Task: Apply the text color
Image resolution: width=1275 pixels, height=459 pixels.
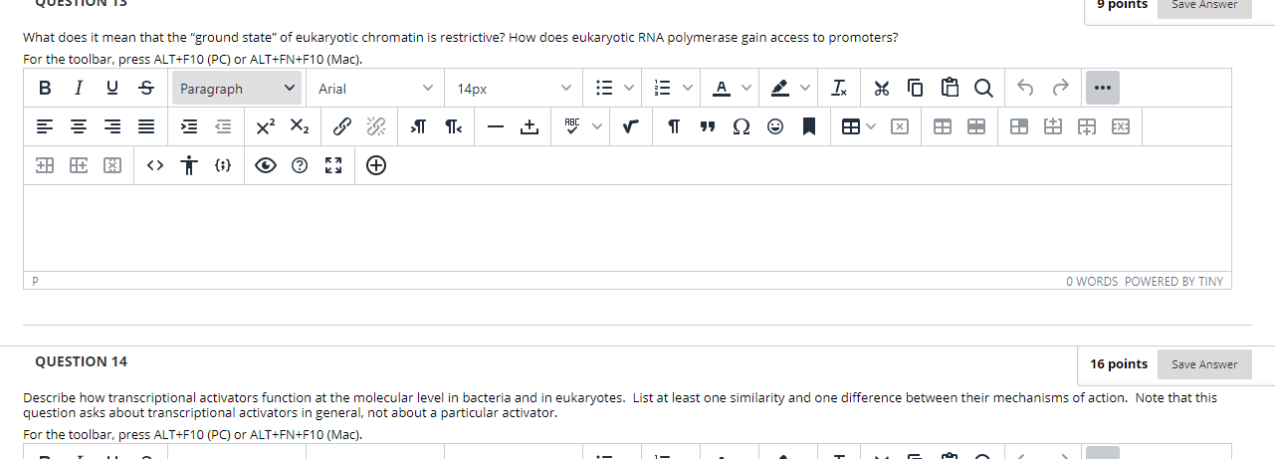Action: (x=720, y=89)
